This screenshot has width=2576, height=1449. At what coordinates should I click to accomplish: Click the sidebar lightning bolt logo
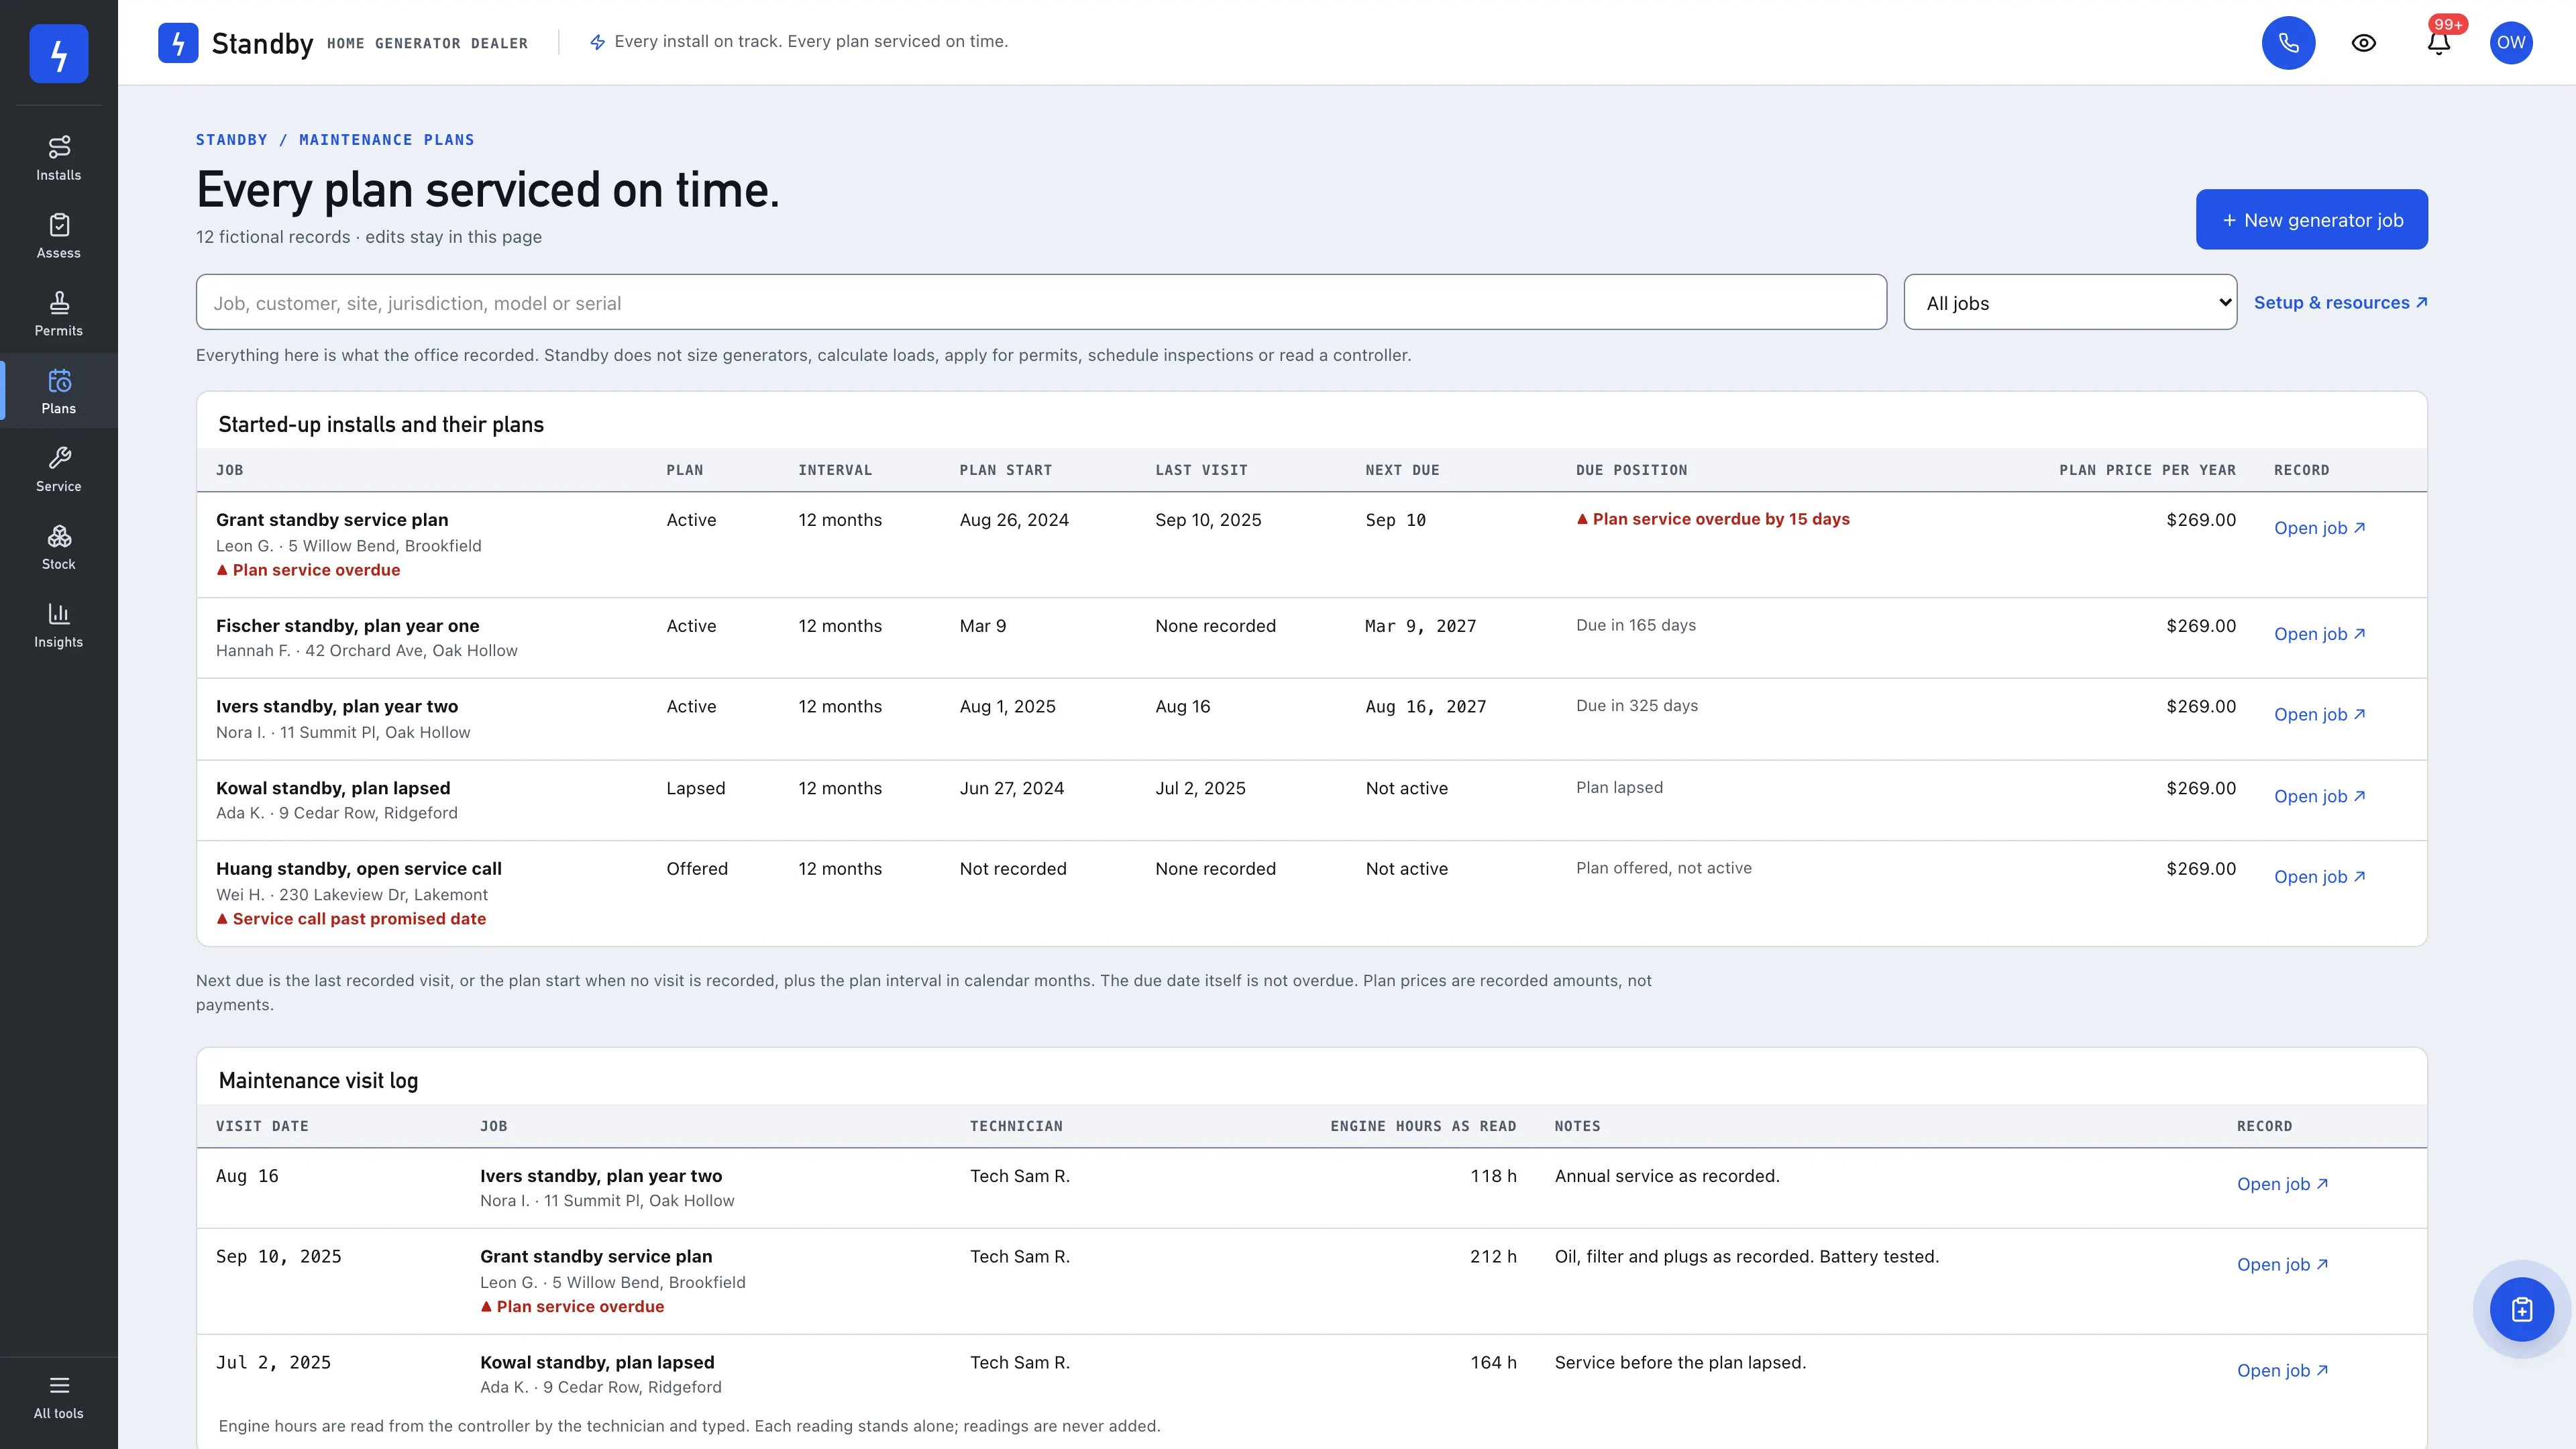click(x=59, y=53)
